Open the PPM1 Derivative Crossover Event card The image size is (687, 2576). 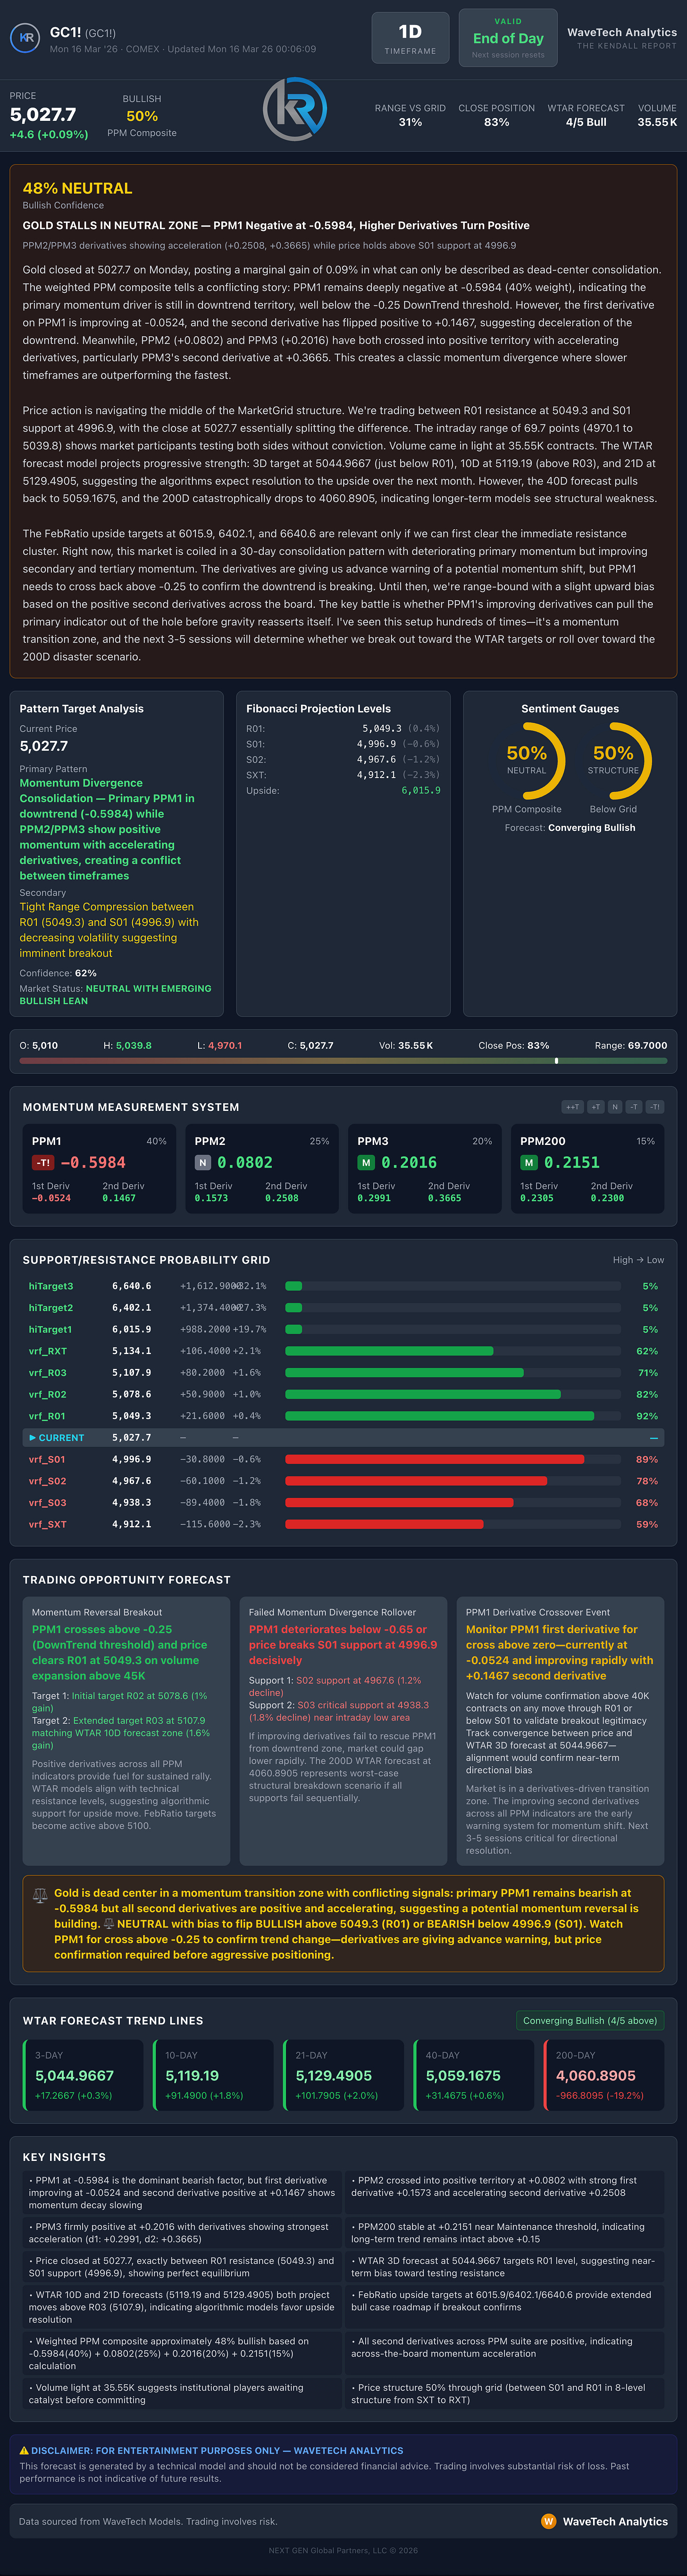click(x=560, y=1731)
